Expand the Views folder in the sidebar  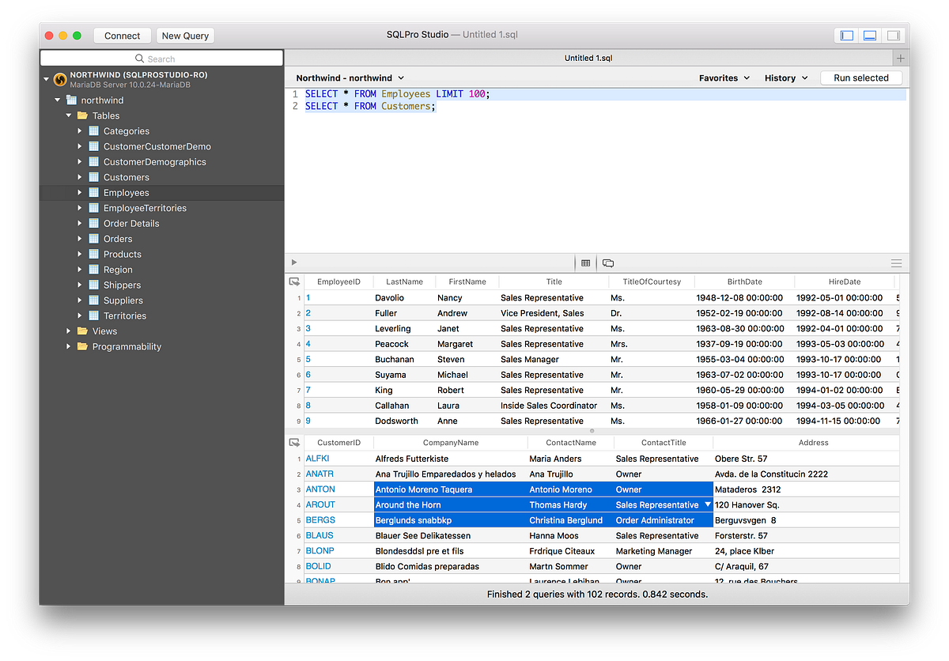click(68, 330)
